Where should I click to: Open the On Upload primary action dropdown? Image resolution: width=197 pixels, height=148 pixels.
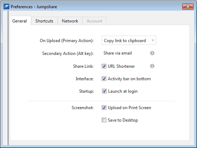[129, 40]
